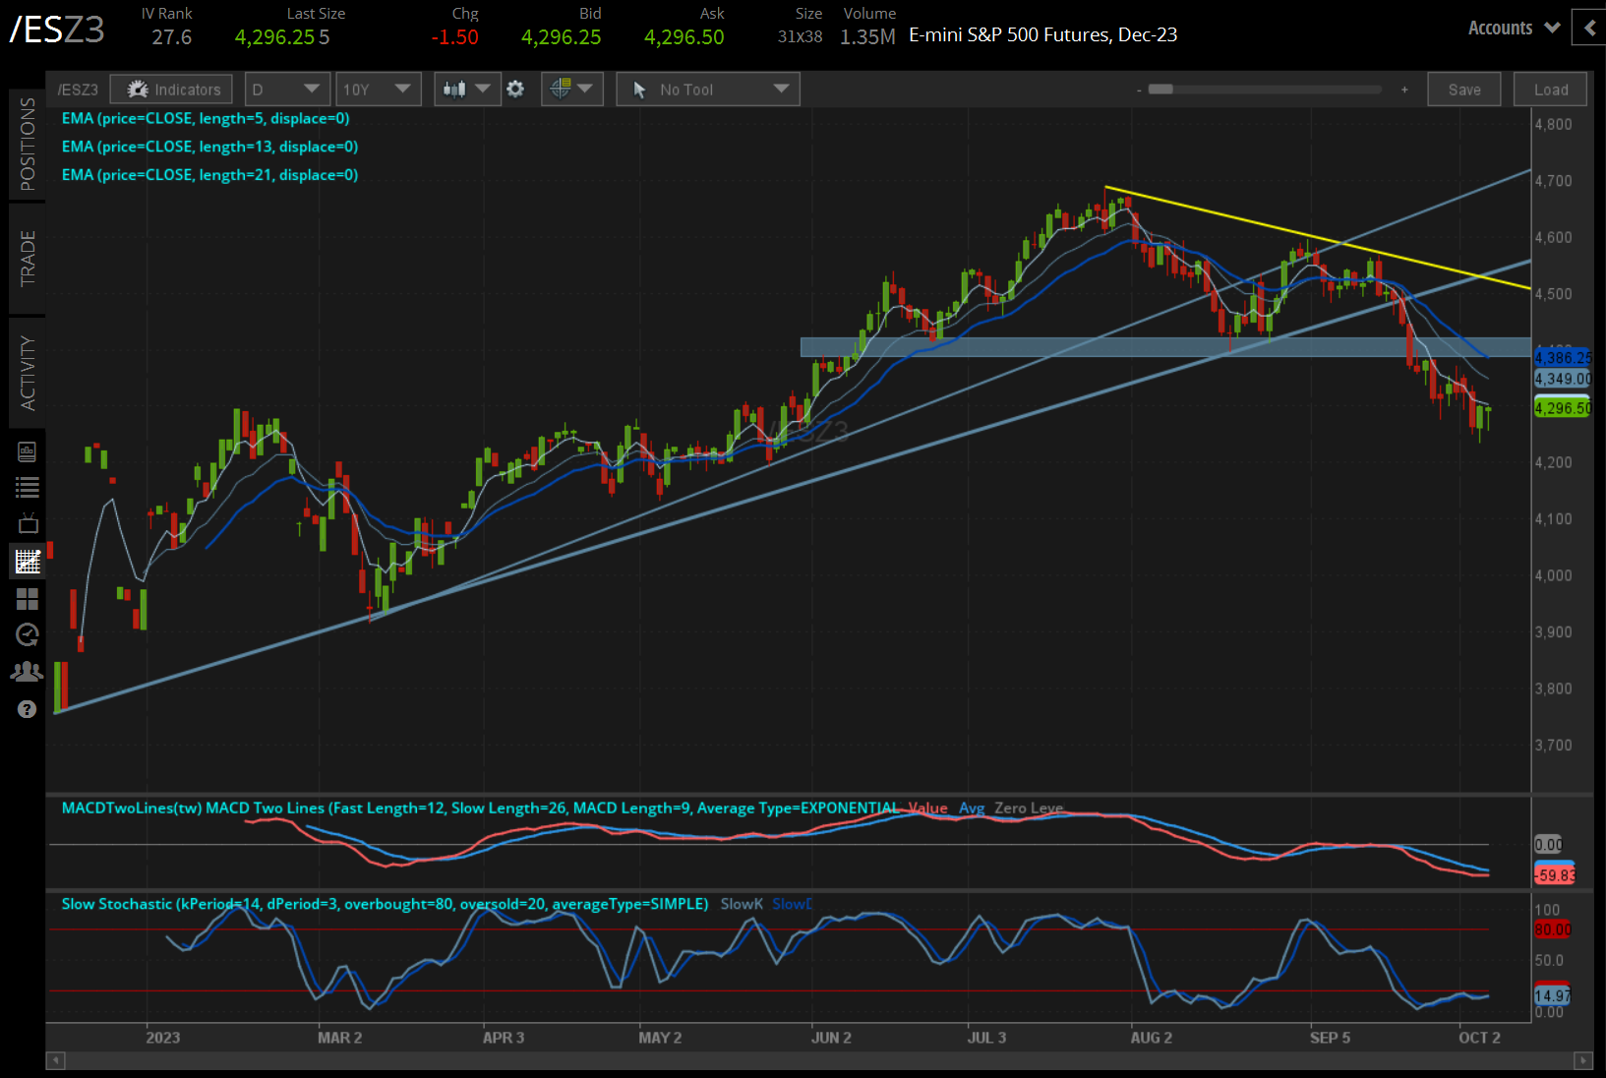Switch to the Positions tab
Image resolution: width=1606 pixels, height=1078 pixels.
pos(27,145)
